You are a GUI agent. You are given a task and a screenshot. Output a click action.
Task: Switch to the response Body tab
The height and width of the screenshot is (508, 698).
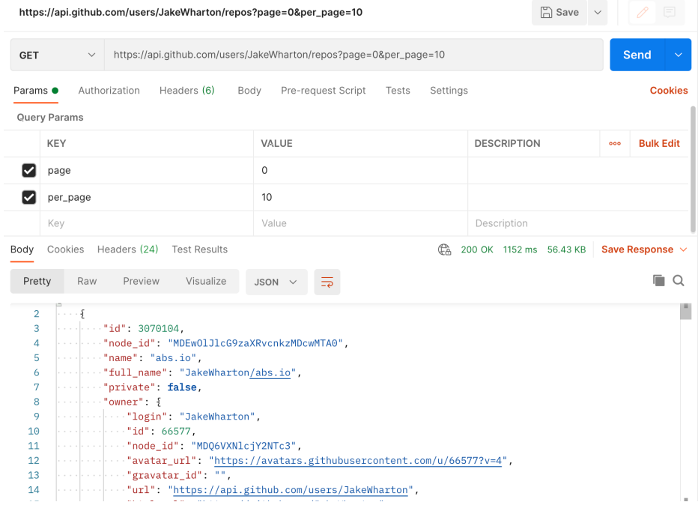point(22,250)
